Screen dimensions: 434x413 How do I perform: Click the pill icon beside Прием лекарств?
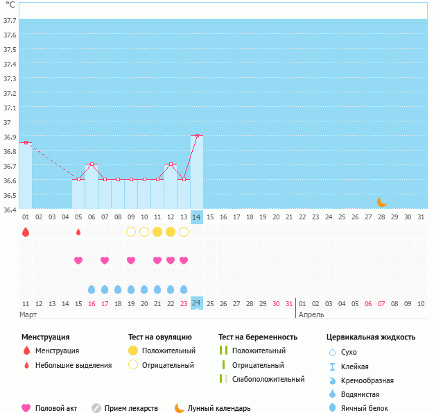96,408
